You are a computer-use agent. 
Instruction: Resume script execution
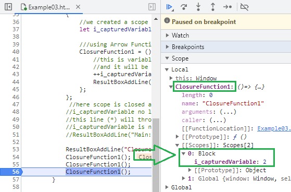point(170,7)
